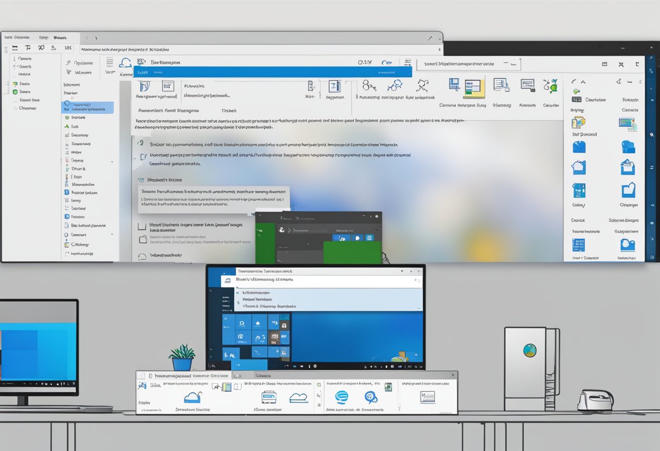
Task: Select the blue highlighted item in the sidebar list
Action: coord(87,107)
